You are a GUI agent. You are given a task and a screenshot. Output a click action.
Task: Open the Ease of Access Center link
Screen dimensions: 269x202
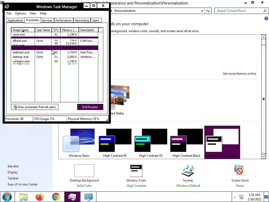point(23,184)
